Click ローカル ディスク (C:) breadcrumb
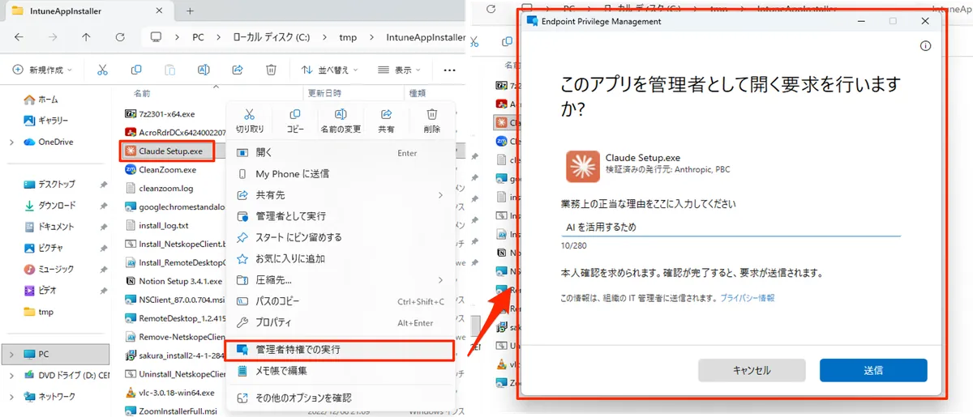The image size is (973, 417). [x=271, y=37]
